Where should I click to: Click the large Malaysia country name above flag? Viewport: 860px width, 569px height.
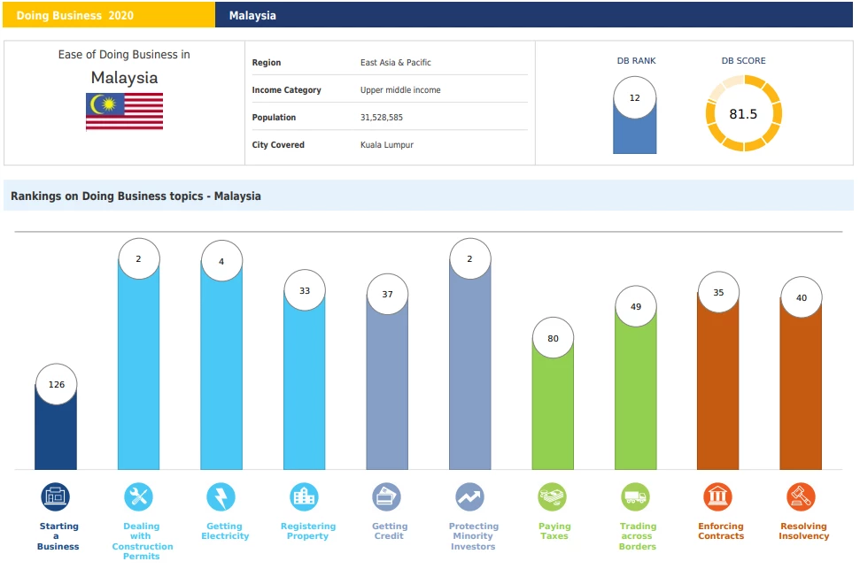(x=125, y=78)
